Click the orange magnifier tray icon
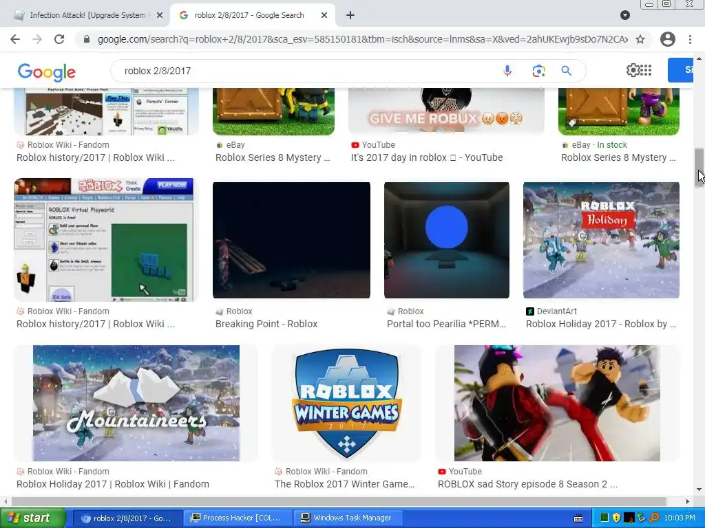Screen dimensions: 705x528 click(x=654, y=518)
